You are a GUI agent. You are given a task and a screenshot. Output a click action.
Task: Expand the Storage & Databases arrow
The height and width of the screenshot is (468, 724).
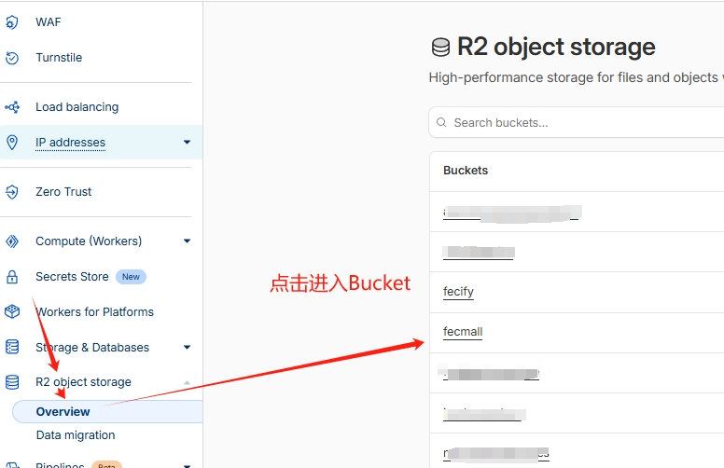(x=187, y=348)
